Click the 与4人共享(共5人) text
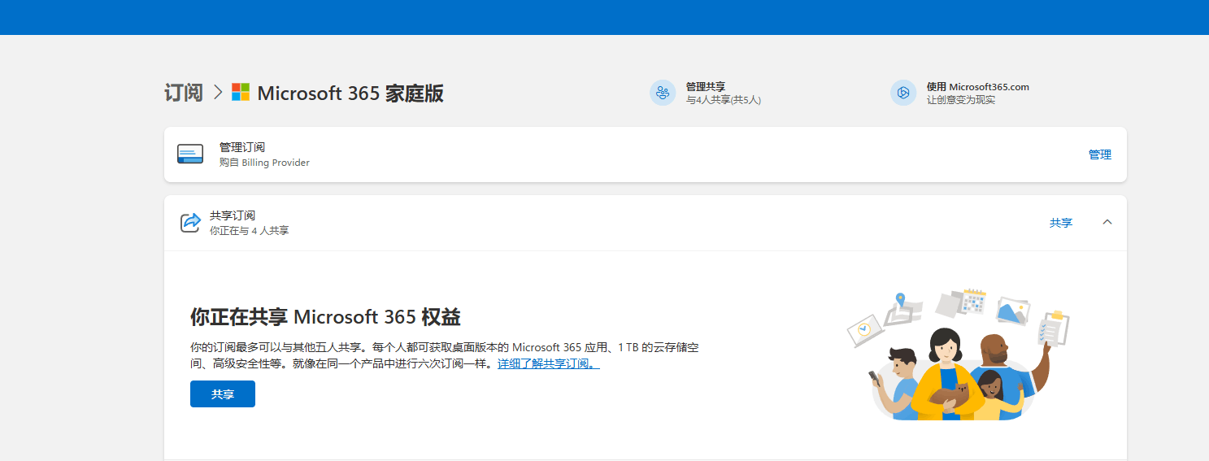Viewport: 1209px width, 461px height. click(x=724, y=100)
